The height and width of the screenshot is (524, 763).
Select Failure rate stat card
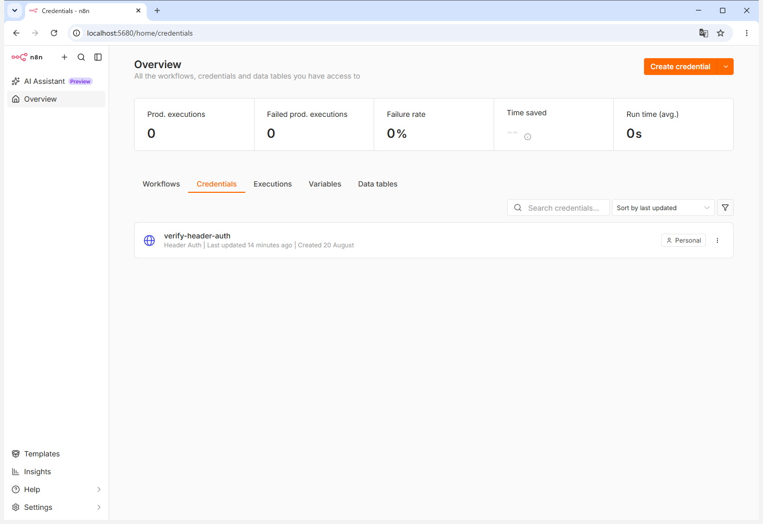434,125
